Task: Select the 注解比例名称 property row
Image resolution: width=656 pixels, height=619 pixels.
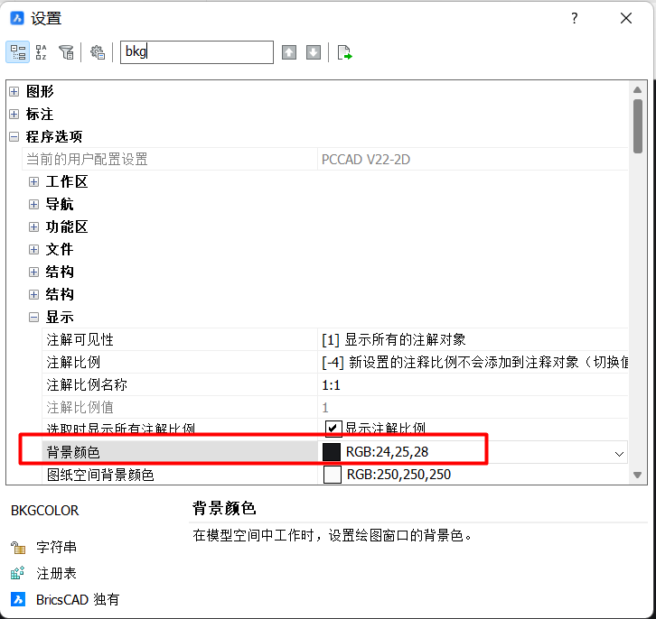Action: pos(181,385)
